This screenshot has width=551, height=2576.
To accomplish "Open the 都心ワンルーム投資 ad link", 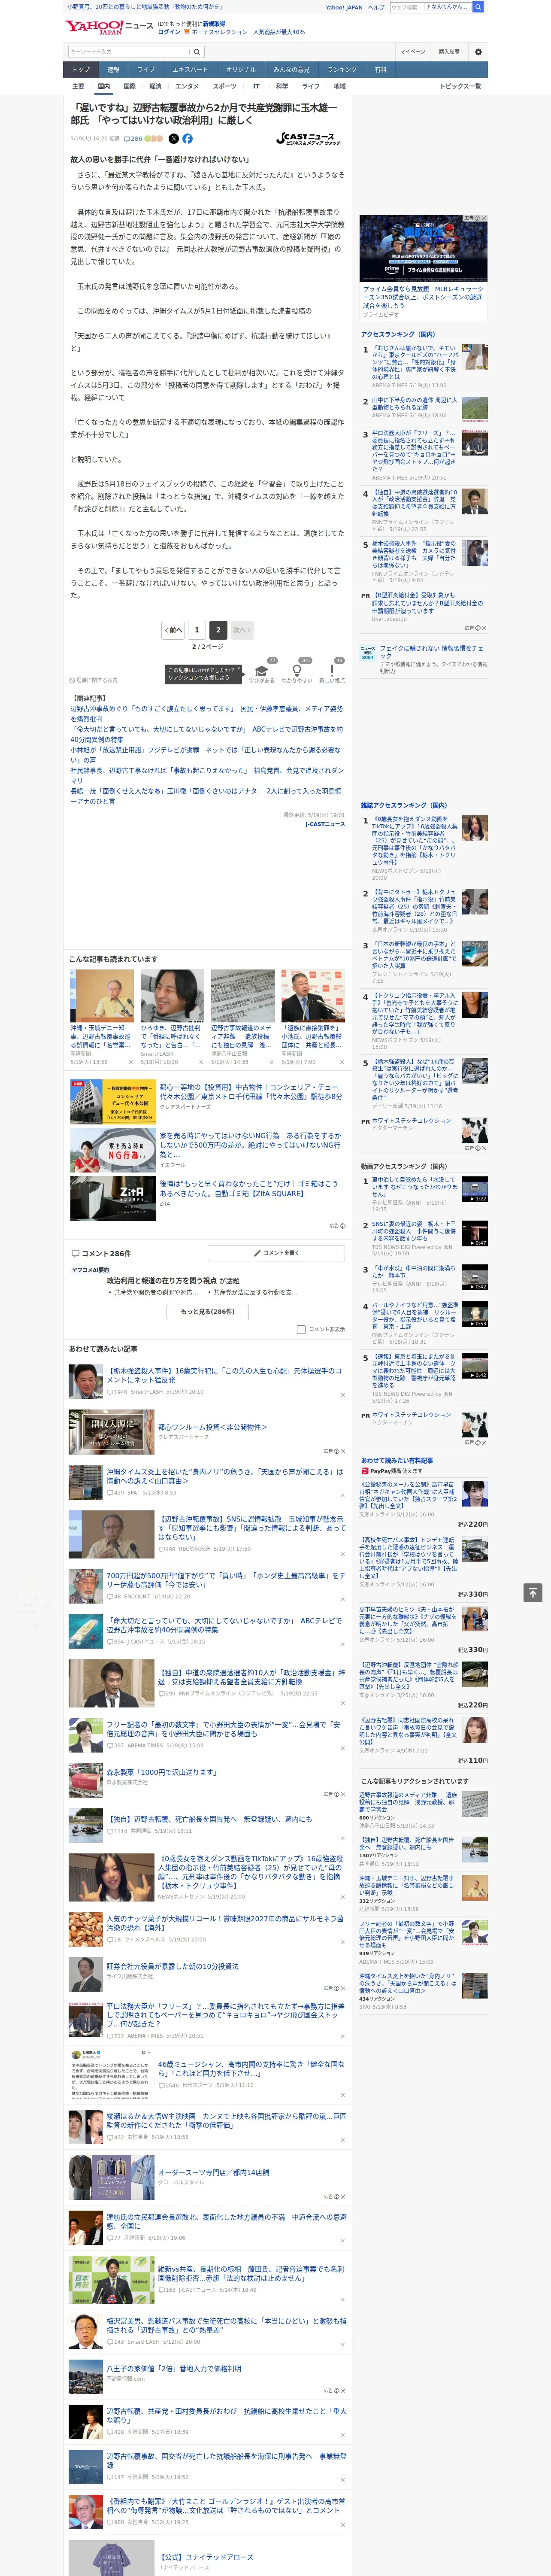I will (x=212, y=1427).
